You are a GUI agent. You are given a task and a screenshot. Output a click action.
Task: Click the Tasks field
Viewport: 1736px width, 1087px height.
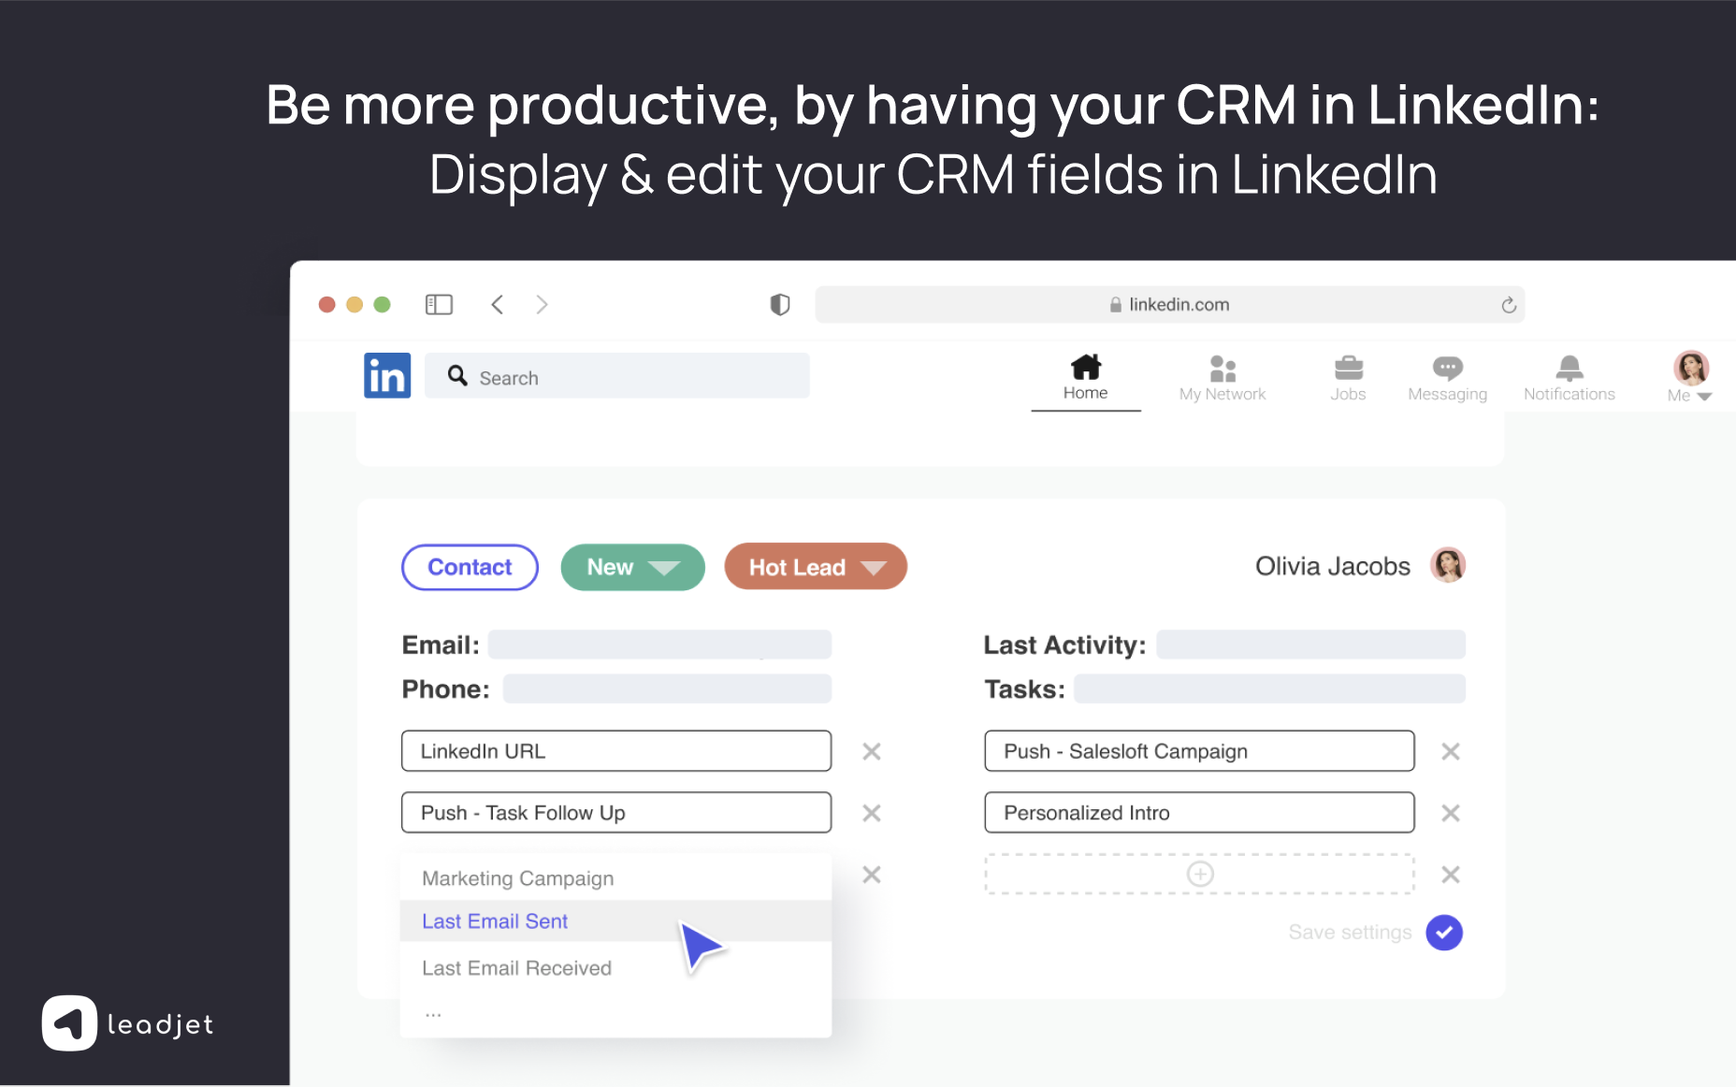1269,689
